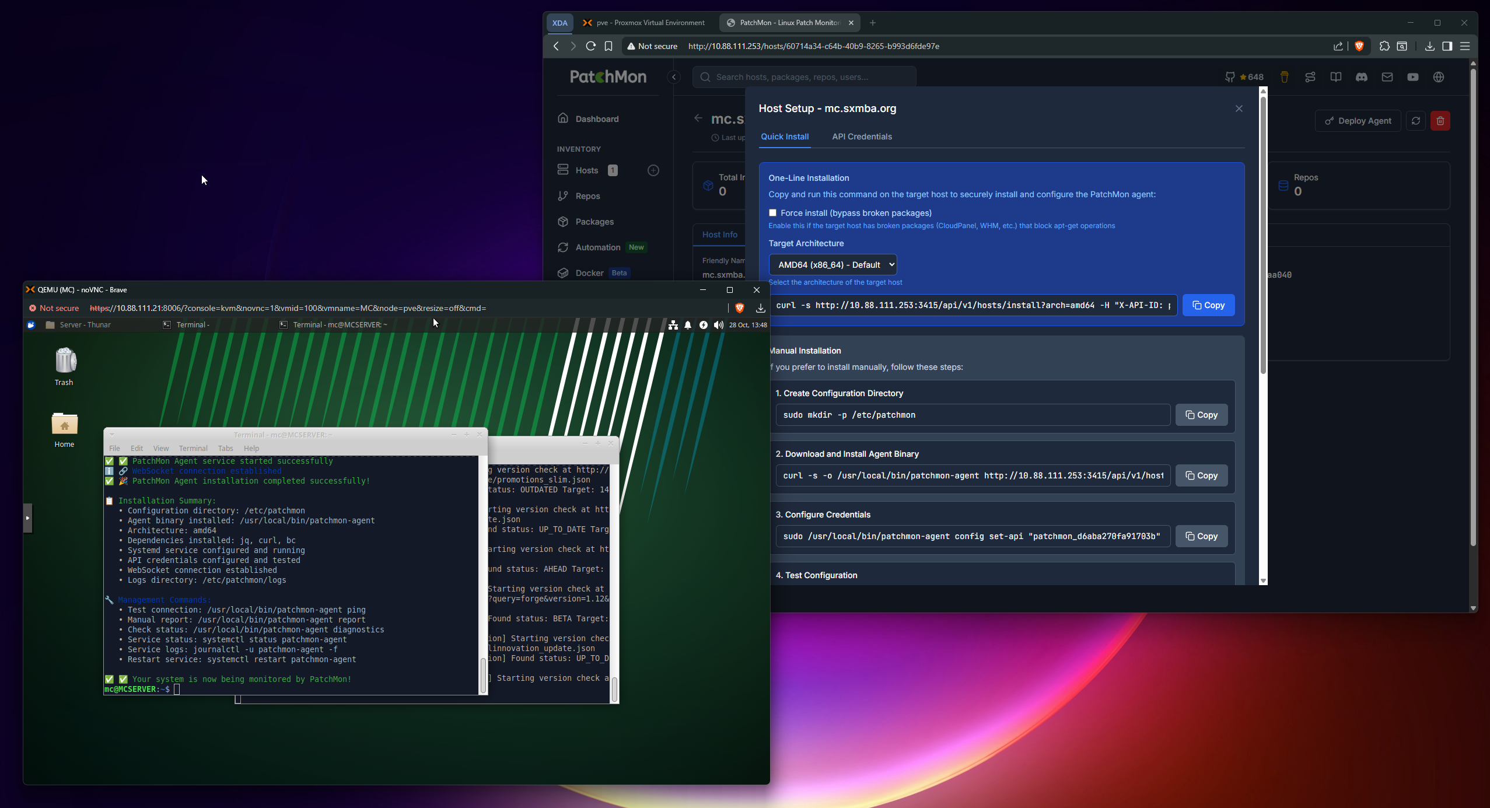Open the GitHub star link showing 648
Screen dimensions: 1490x808
[x=1243, y=77]
